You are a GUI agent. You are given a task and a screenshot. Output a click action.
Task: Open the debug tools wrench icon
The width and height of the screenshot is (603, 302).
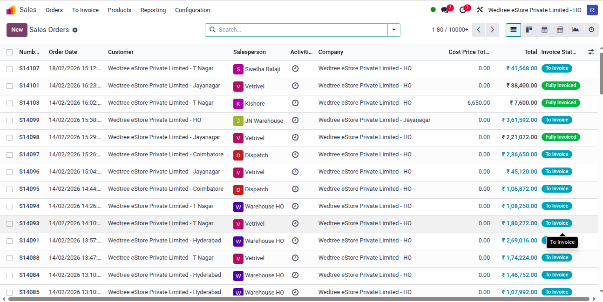tap(480, 10)
